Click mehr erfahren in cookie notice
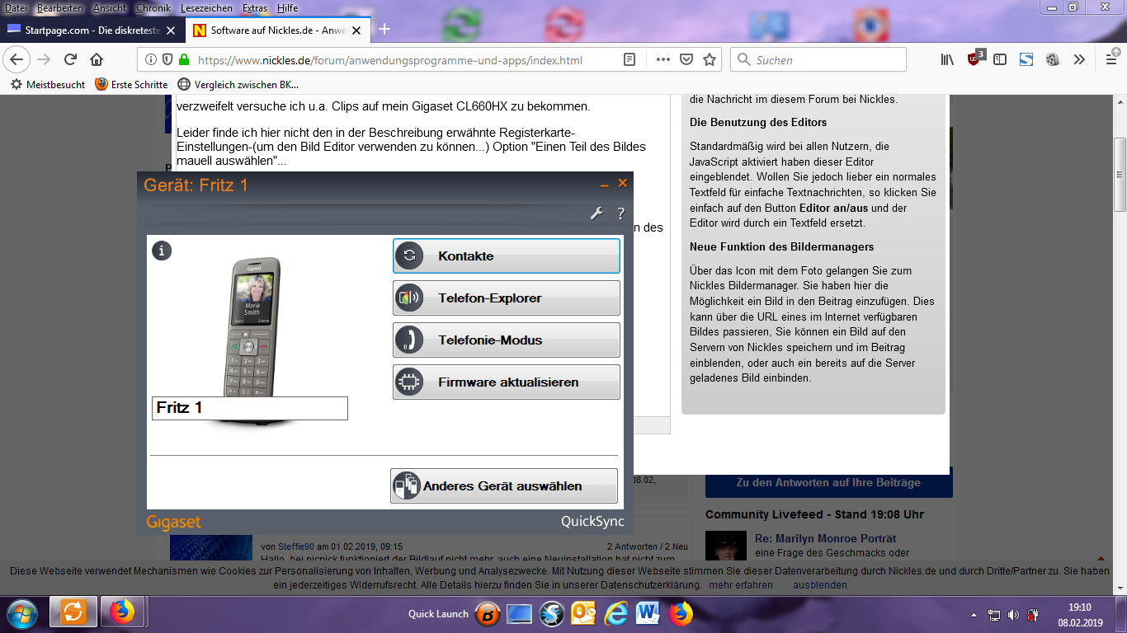 pyautogui.click(x=741, y=585)
